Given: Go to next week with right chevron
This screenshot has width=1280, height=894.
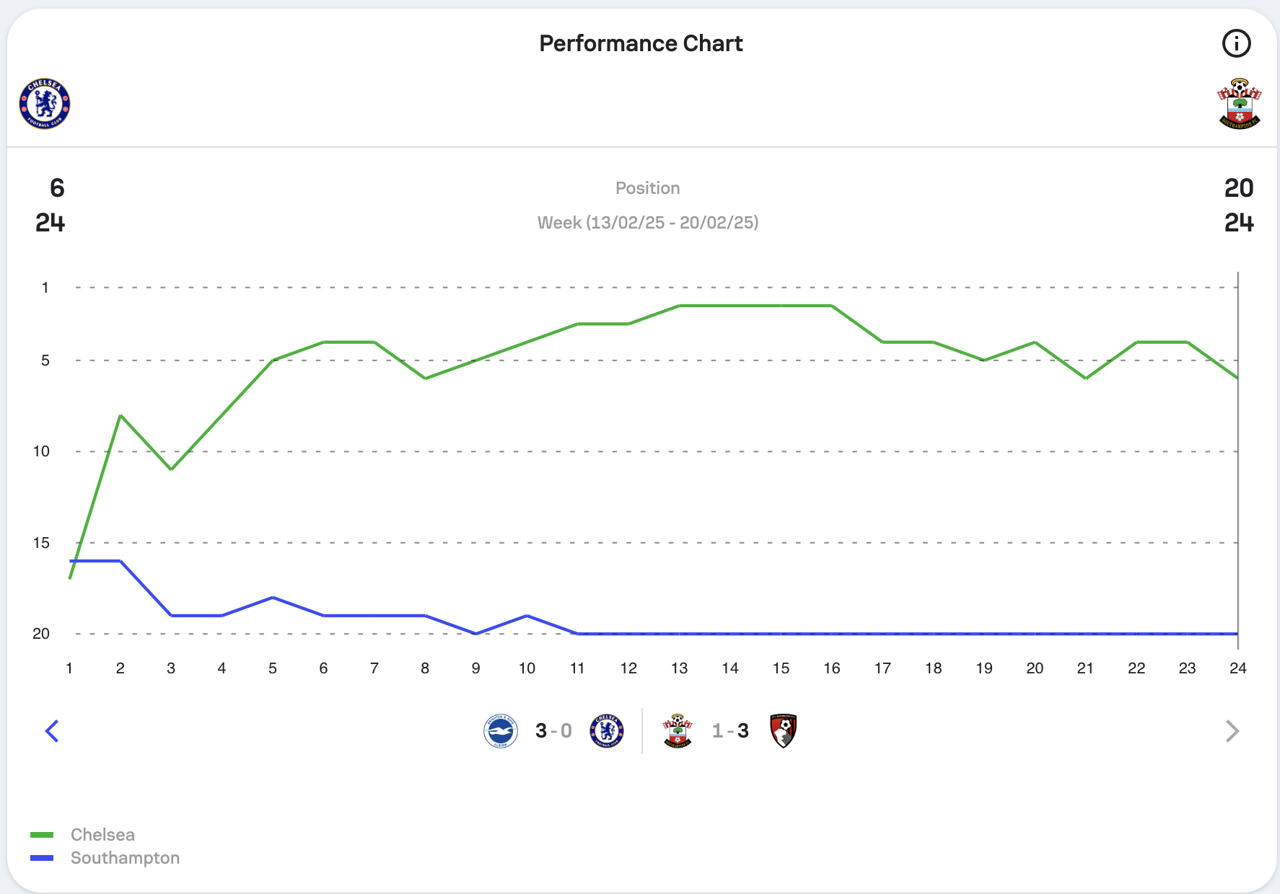Looking at the screenshot, I should pyautogui.click(x=1232, y=731).
